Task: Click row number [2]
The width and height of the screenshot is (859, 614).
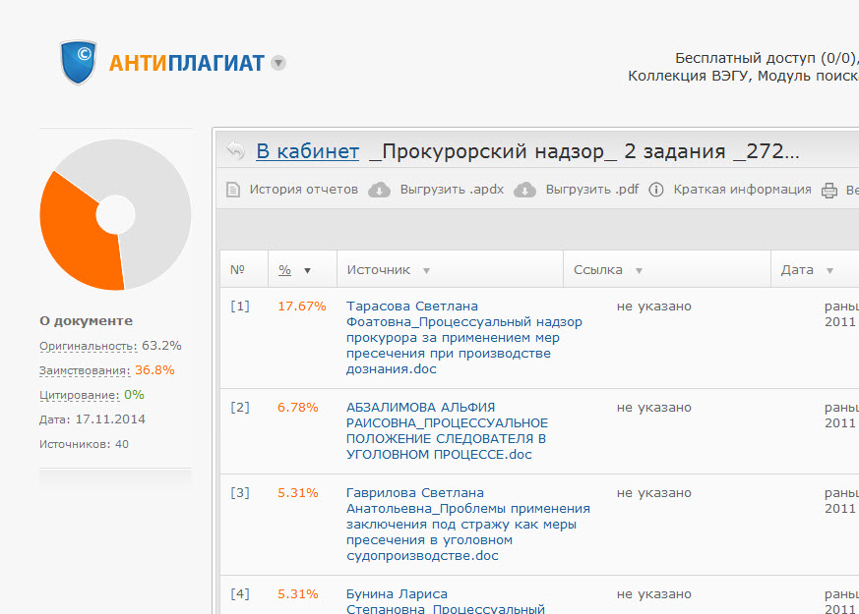Action: (240, 408)
